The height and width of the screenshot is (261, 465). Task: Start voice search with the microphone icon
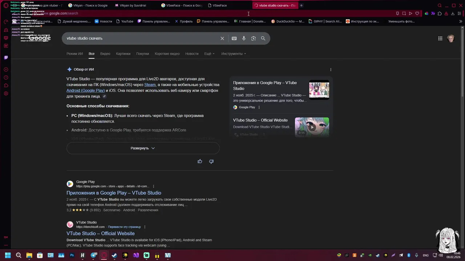tap(244, 38)
